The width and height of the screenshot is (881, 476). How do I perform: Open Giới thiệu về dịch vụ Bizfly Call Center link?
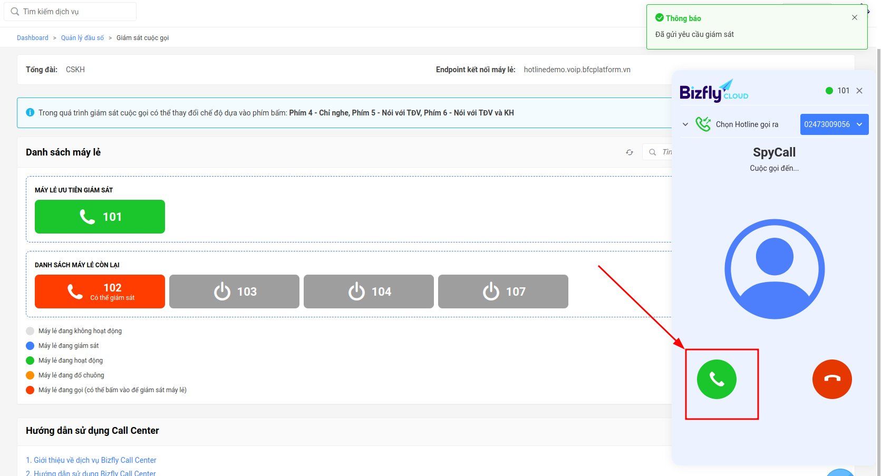[91, 460]
